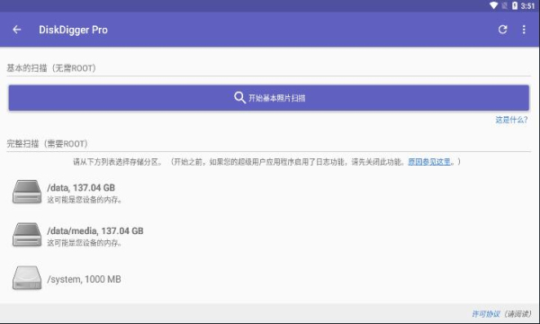540x324 pixels.
Task: Open the 原因参见这里 link
Action: click(x=429, y=162)
